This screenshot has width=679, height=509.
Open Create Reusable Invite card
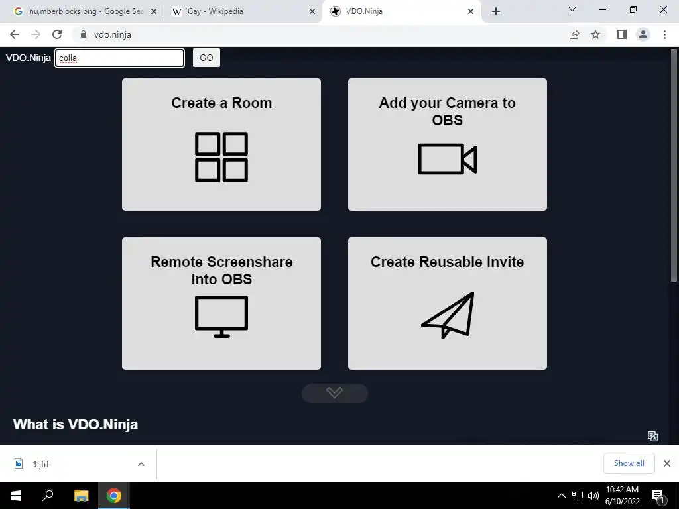point(448,304)
